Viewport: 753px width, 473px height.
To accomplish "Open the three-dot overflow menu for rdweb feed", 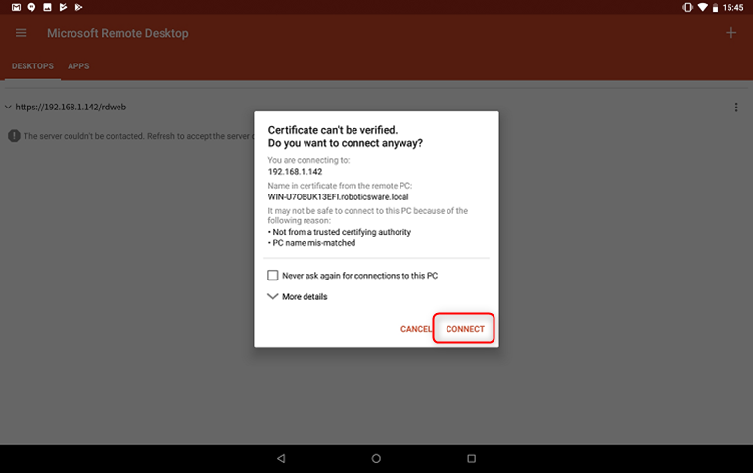I will (735, 107).
